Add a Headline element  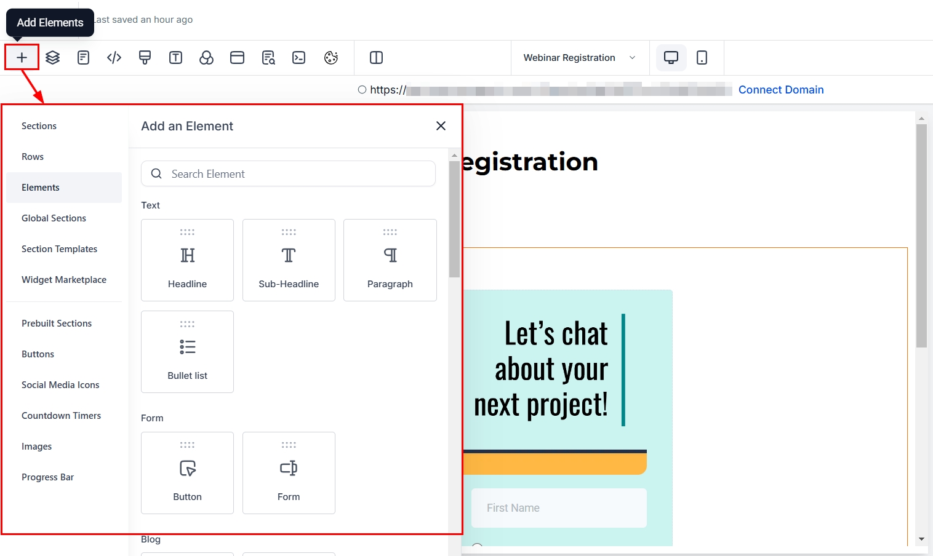(x=187, y=260)
